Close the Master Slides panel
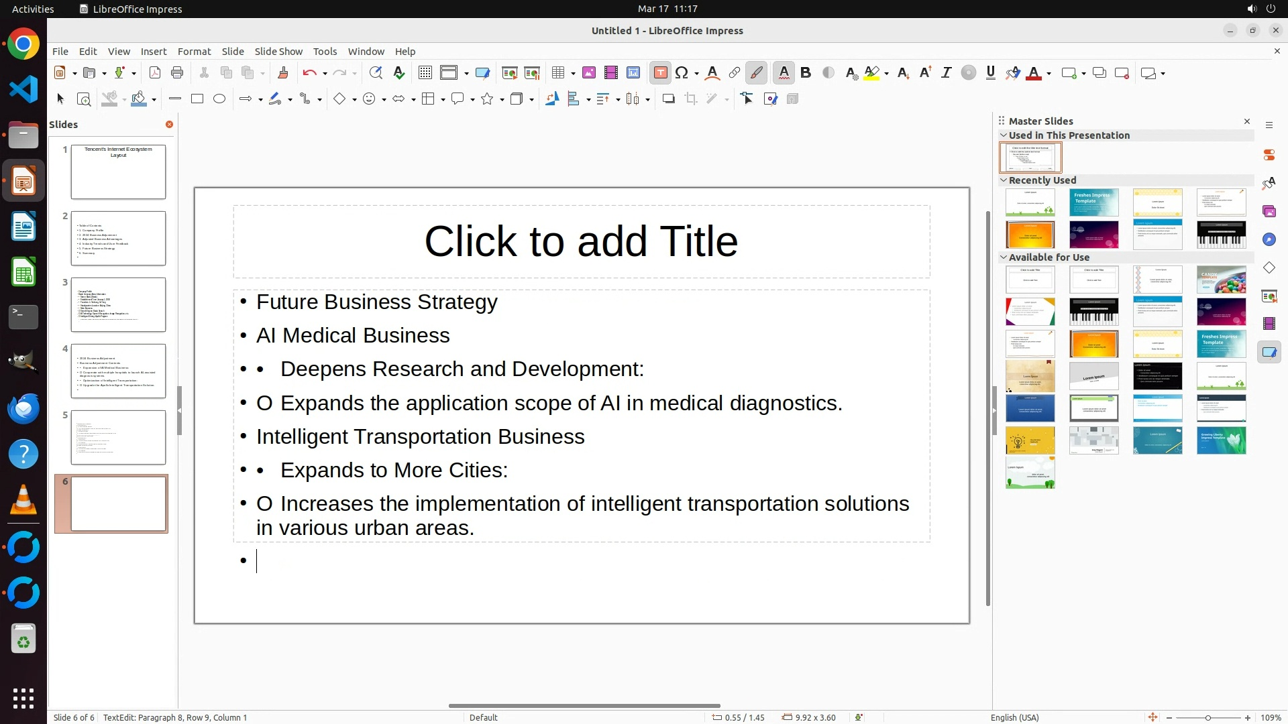Image resolution: width=1288 pixels, height=724 pixels. pos(1247,121)
